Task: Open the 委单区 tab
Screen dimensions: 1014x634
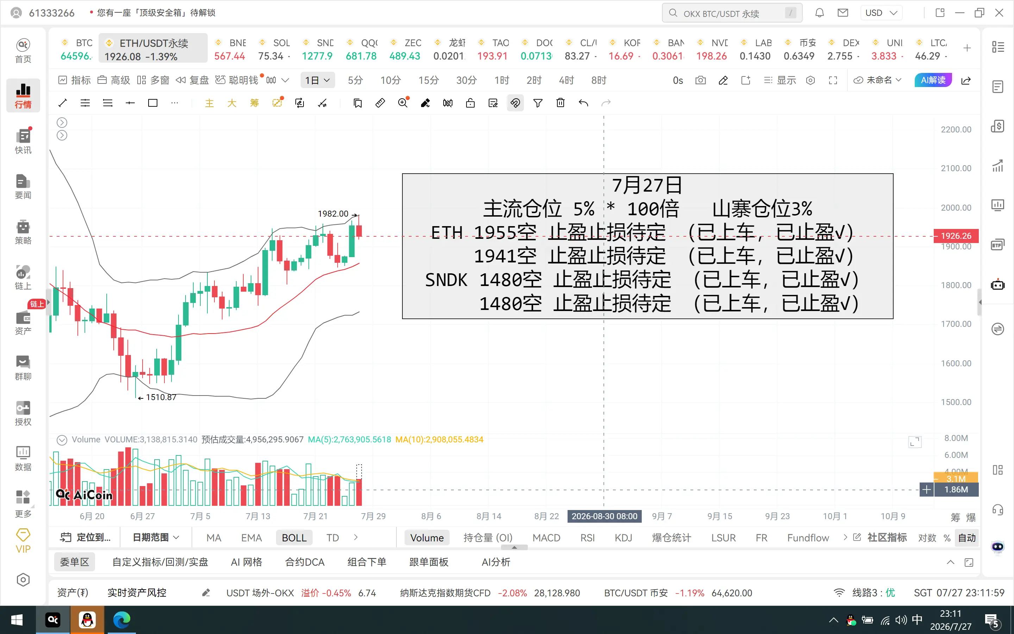Action: tap(75, 562)
